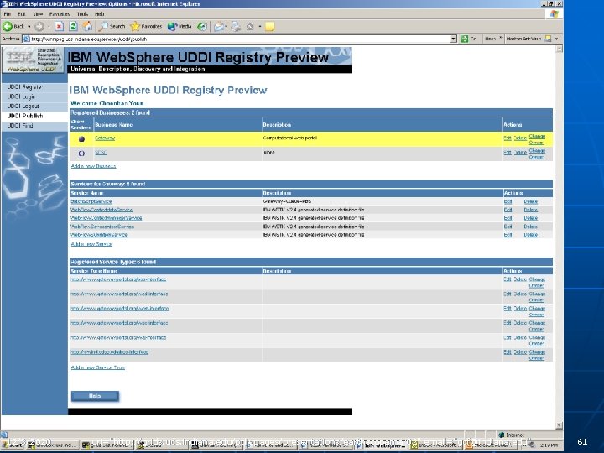Open the UDDI Find sidebar link

pos(20,126)
